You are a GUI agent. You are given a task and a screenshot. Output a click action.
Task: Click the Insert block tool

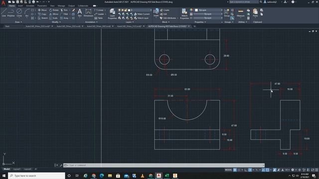[156, 13]
